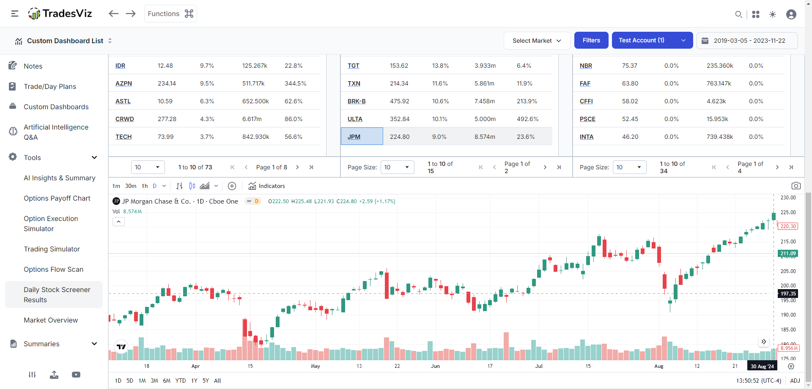Screen dimensions: 812x389
Task: Open the apps grid icon in header
Action: 756,14
